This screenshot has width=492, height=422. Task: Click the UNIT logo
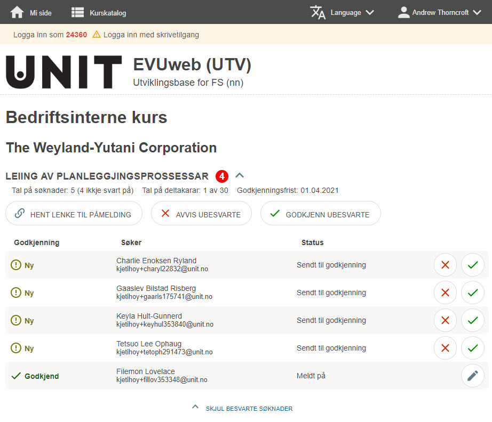tap(64, 72)
